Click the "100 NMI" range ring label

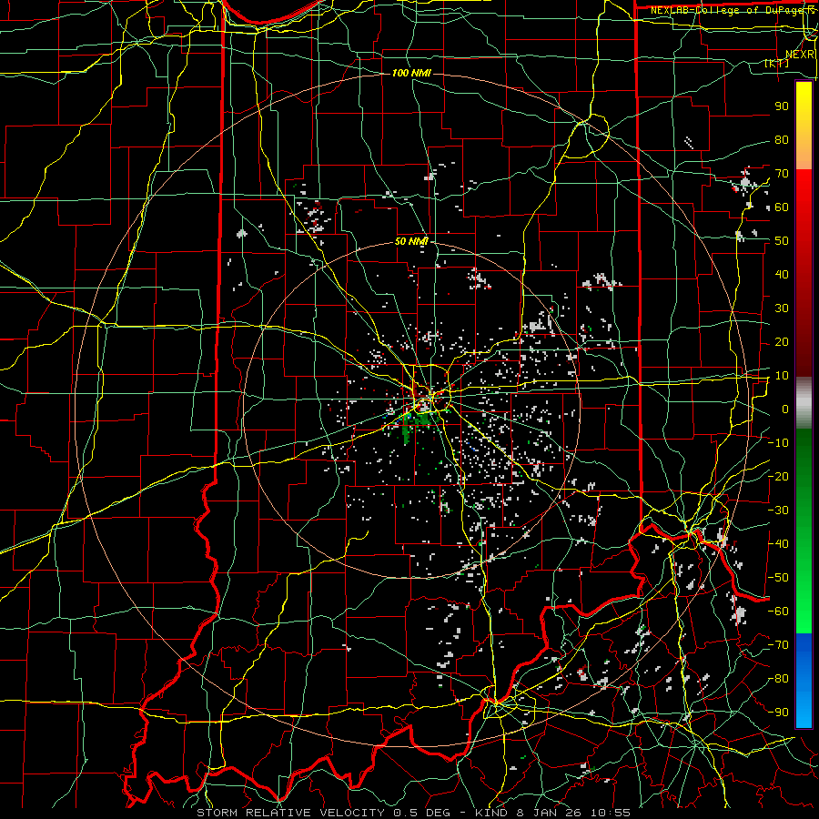click(411, 73)
